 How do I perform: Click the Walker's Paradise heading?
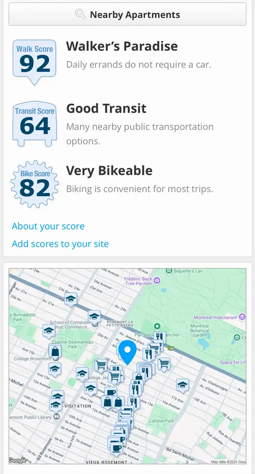pos(122,46)
